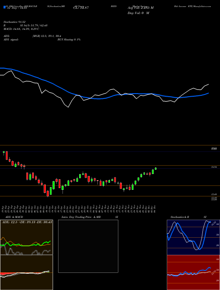Image resolution: width=220 pixels, height=290 pixels.
Task: Select the 14.84 price axis label
Action: coord(214,167)
